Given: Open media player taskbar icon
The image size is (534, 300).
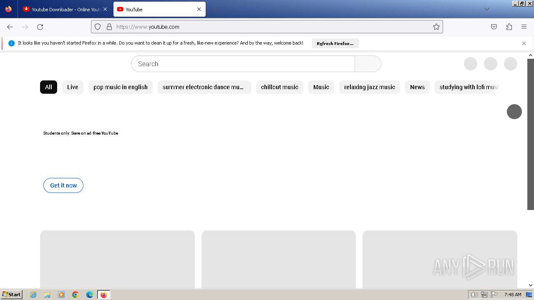Looking at the screenshot, I should 61,295.
